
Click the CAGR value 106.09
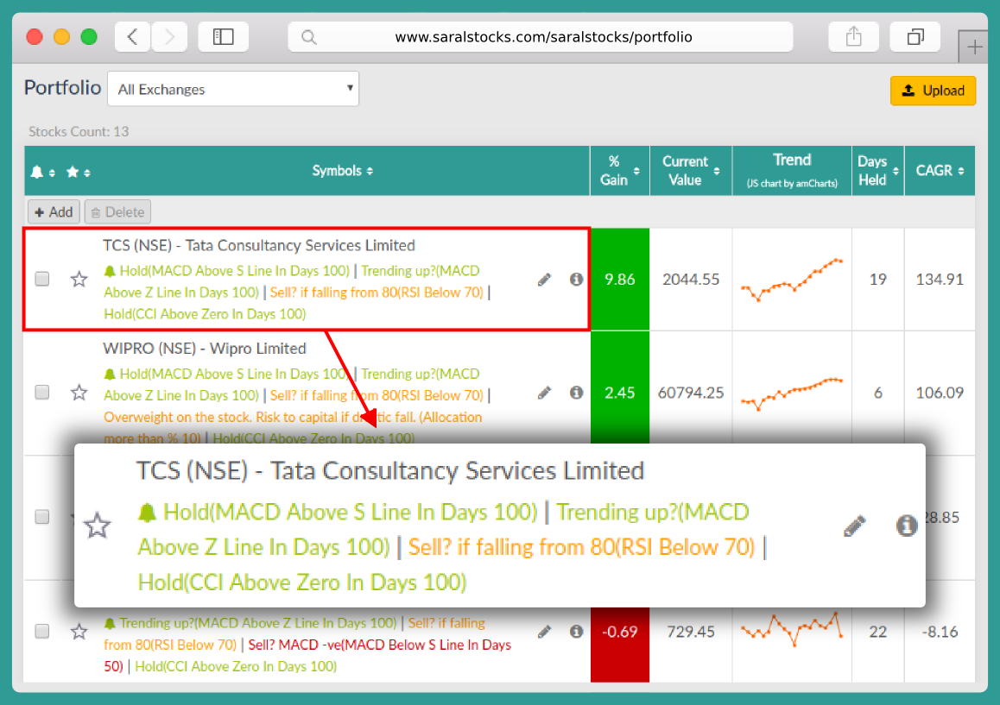pos(940,393)
